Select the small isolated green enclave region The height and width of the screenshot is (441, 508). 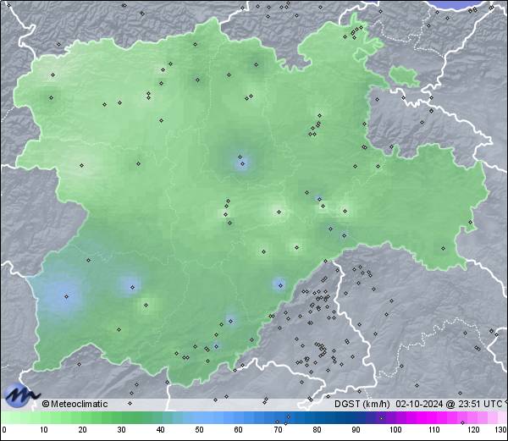pos(405,76)
